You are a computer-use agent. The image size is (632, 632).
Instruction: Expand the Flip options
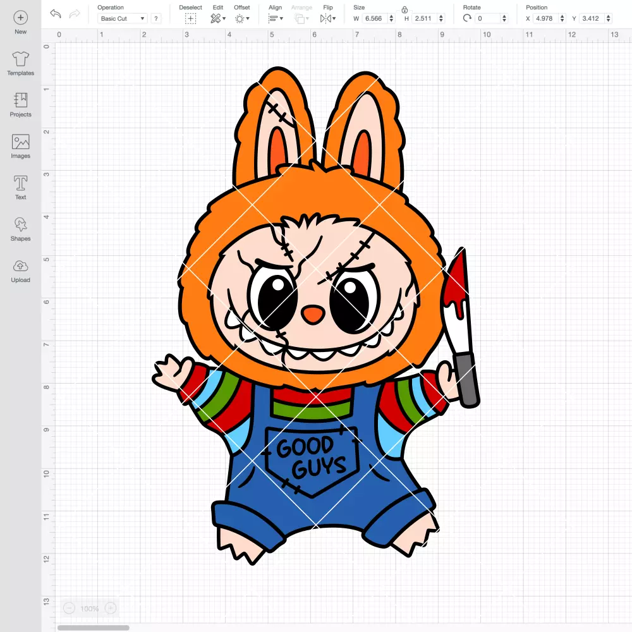coord(327,18)
